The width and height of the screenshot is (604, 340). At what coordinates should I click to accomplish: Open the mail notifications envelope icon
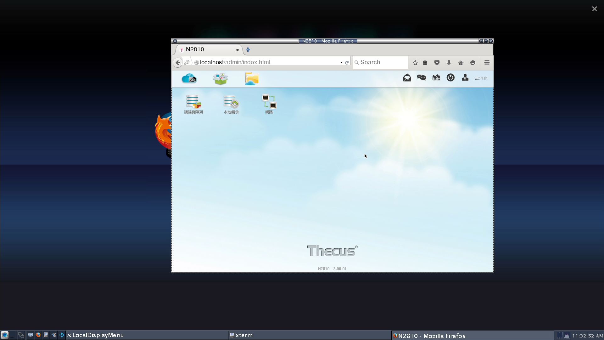click(x=407, y=78)
